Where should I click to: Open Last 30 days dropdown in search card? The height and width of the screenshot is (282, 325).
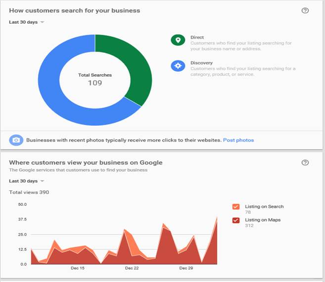click(x=27, y=22)
